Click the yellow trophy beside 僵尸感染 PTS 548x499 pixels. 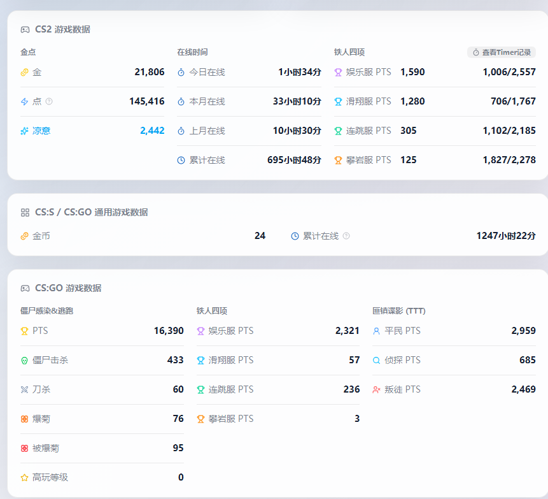click(x=24, y=331)
